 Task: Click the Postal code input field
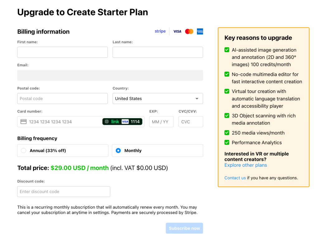point(62,99)
